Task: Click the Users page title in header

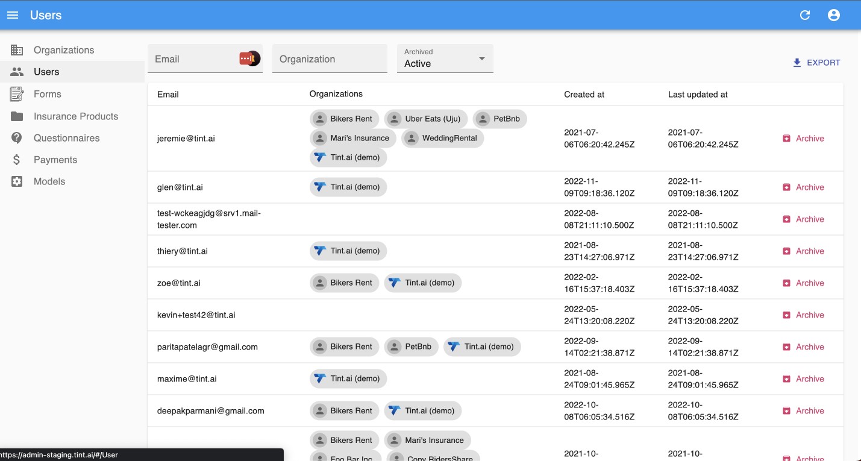Action: point(46,15)
